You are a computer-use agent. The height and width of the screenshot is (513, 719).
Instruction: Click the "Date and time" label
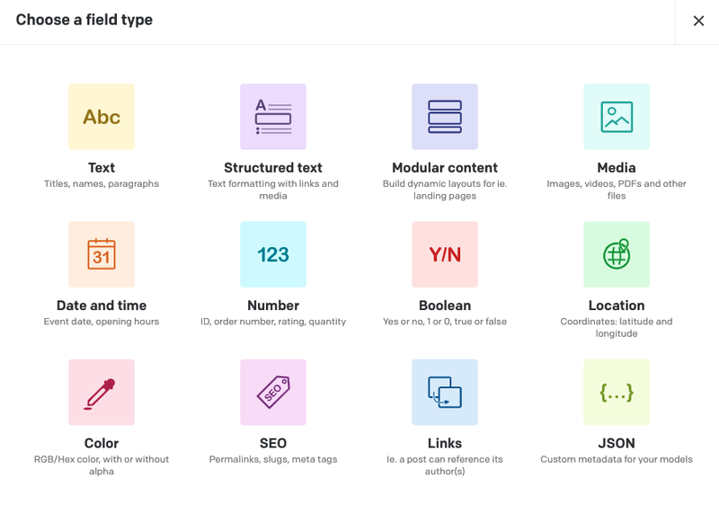(102, 305)
